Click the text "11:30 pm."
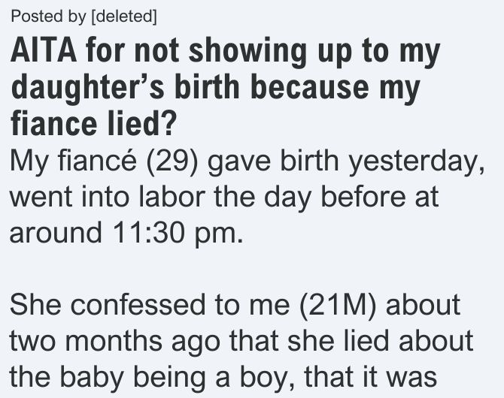This screenshot has height=398, width=504. 178,232
